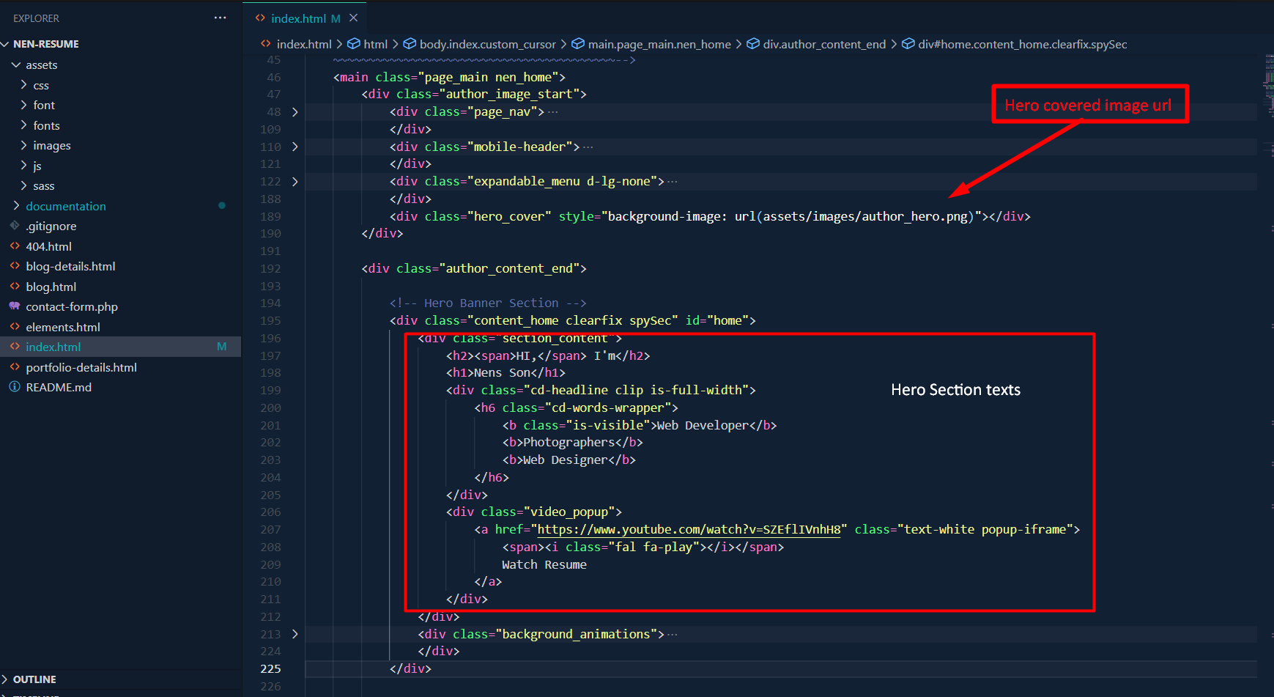
Task: Select index.html in the file explorer
Action: point(120,347)
